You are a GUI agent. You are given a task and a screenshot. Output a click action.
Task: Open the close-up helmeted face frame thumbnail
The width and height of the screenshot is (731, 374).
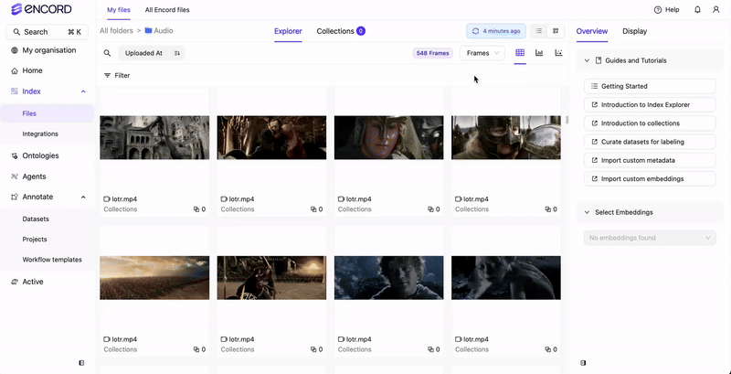(x=389, y=137)
